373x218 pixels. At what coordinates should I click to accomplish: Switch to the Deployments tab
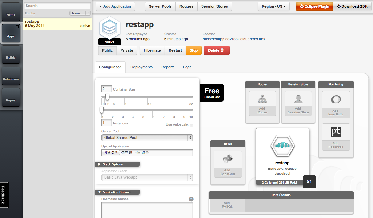[x=141, y=67]
